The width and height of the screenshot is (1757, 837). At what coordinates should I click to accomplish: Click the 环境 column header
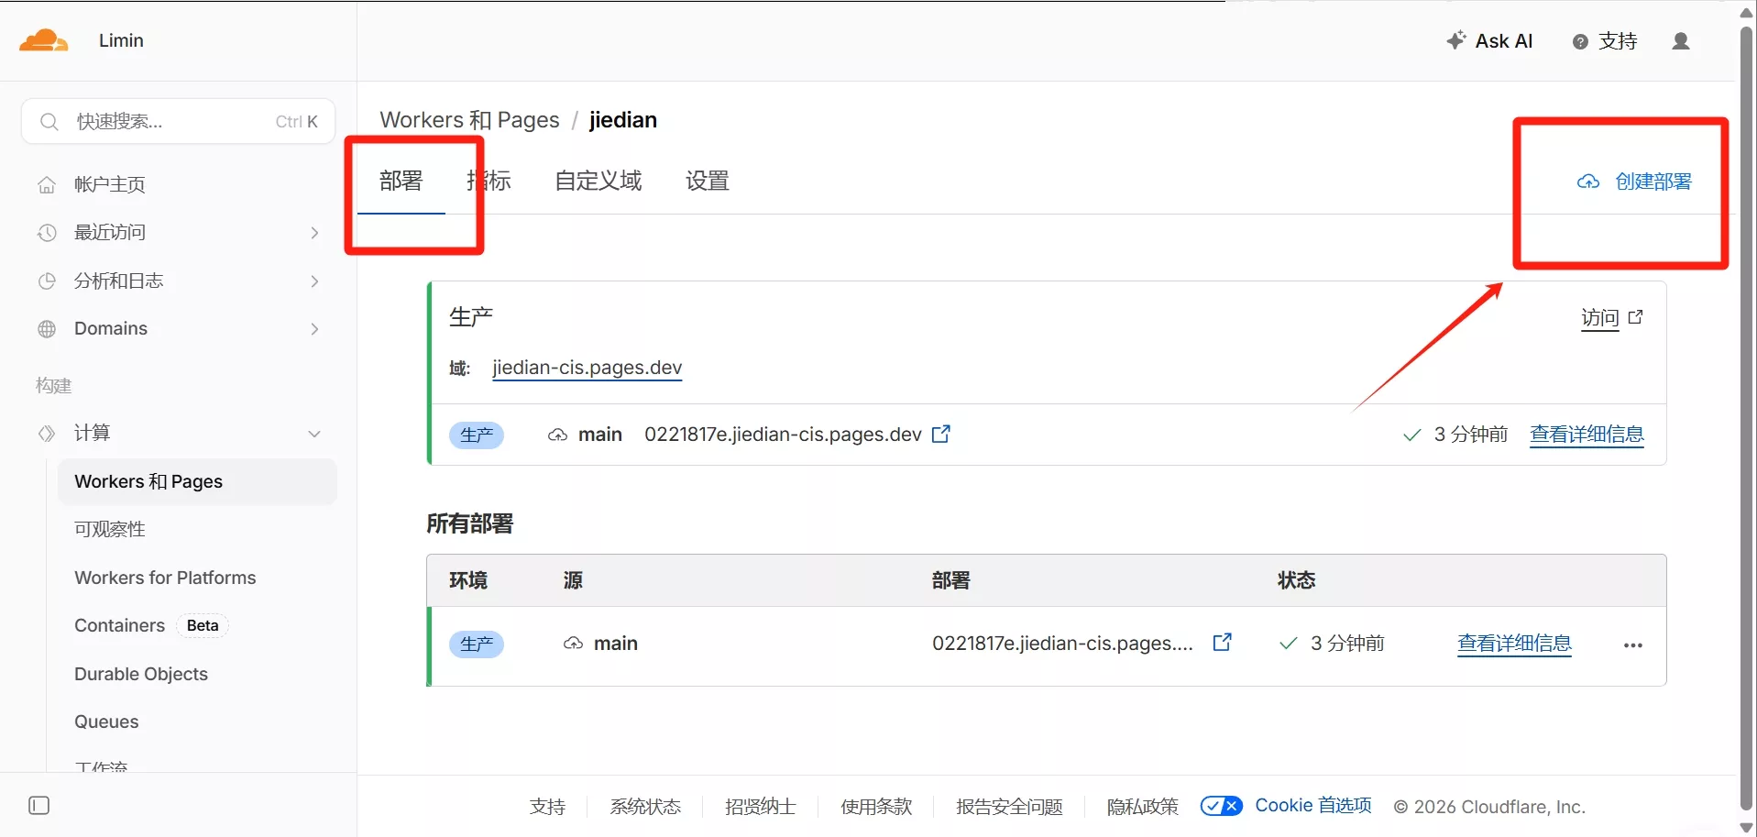click(468, 580)
